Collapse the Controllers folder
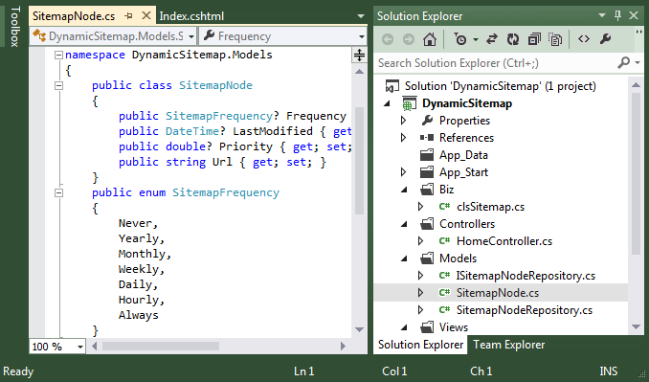 [404, 224]
